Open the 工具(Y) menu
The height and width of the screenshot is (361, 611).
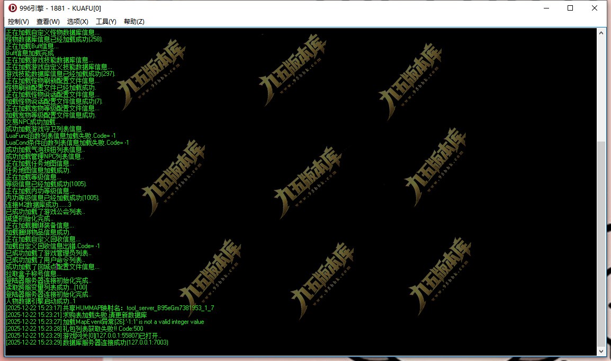click(106, 21)
